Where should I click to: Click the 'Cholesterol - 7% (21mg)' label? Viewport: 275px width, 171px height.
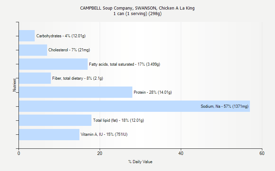click(x=69, y=50)
